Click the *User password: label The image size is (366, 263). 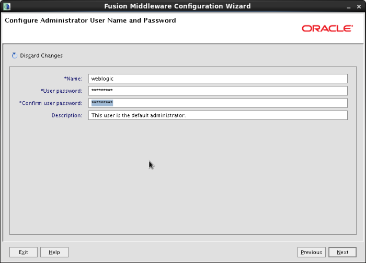click(61, 91)
